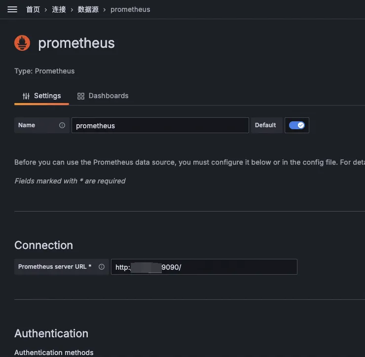Click the info icon beside Name label

[x=62, y=125]
